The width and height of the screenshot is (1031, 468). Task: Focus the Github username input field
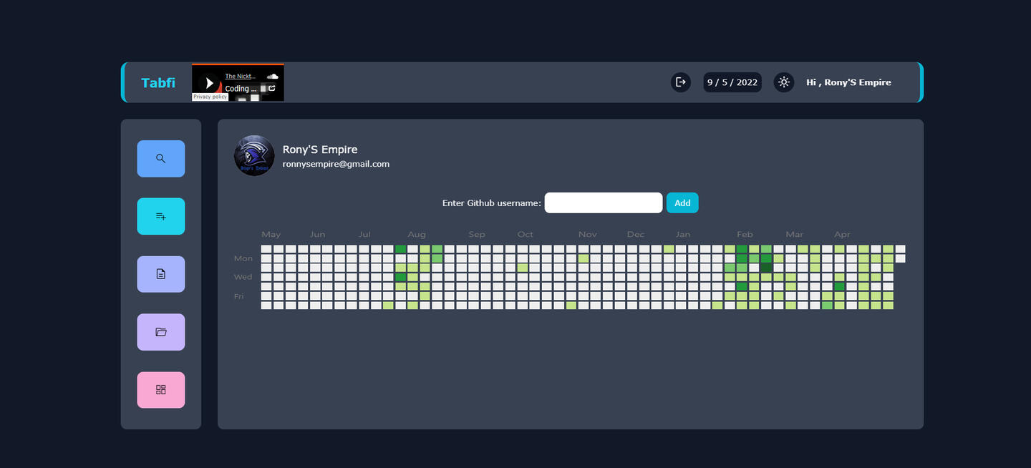coord(603,203)
